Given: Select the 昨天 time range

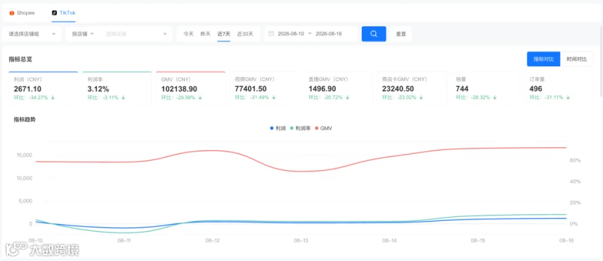Looking at the screenshot, I should pos(206,34).
